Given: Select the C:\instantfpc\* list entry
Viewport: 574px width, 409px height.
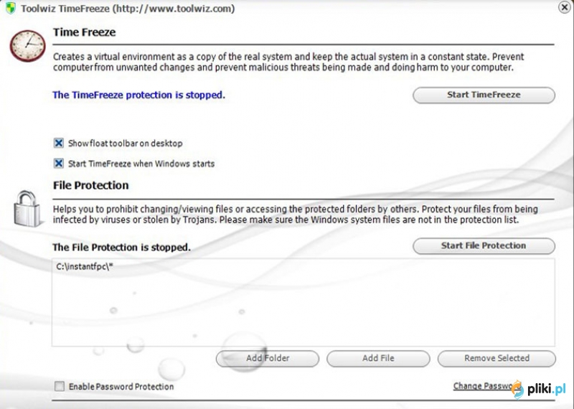Looking at the screenshot, I should coord(84,266).
